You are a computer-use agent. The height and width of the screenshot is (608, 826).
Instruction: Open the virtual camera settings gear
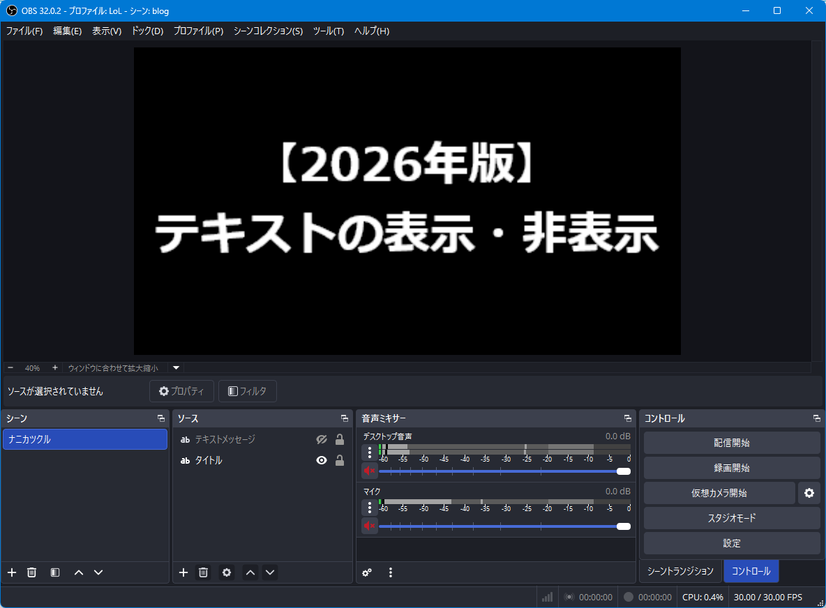click(x=809, y=493)
